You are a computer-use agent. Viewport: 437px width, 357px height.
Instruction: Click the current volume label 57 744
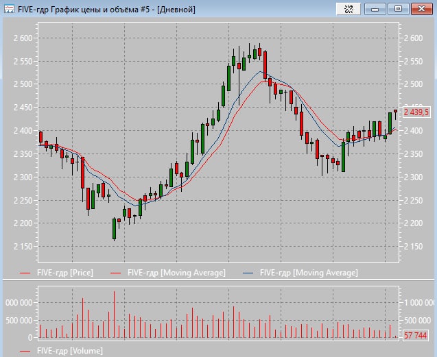tap(415, 336)
